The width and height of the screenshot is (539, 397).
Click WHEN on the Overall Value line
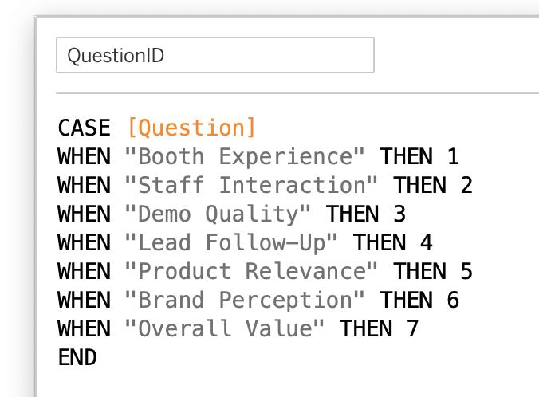[x=84, y=328]
